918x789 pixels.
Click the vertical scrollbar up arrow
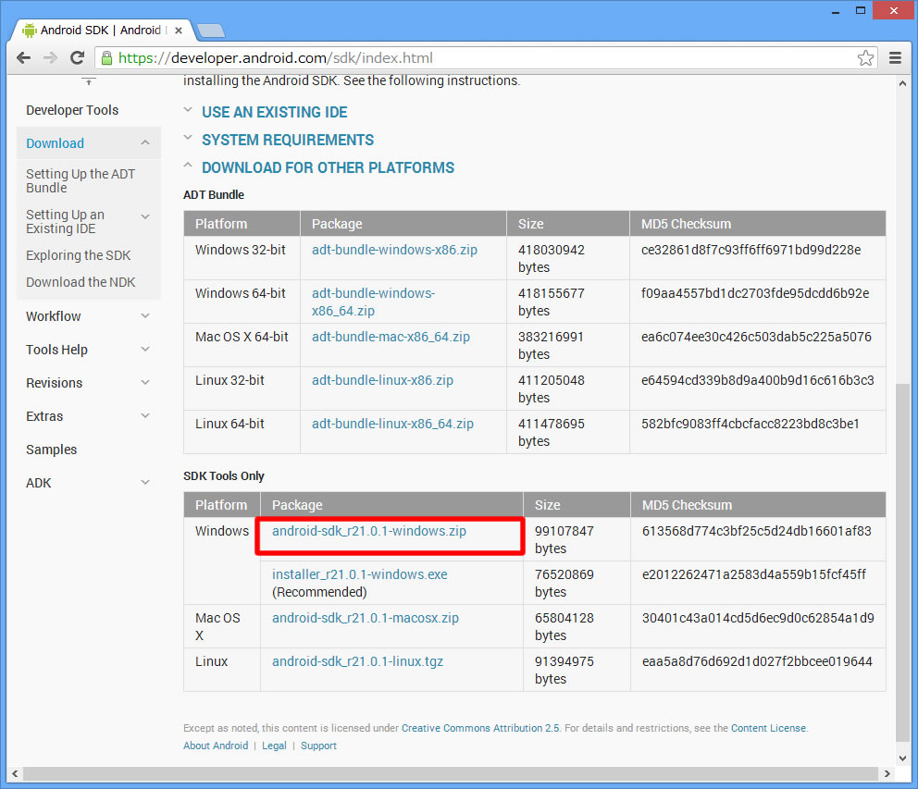click(902, 83)
